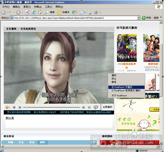Click the History green globe icon
The image size is (164, 152).
(x=74, y=12)
